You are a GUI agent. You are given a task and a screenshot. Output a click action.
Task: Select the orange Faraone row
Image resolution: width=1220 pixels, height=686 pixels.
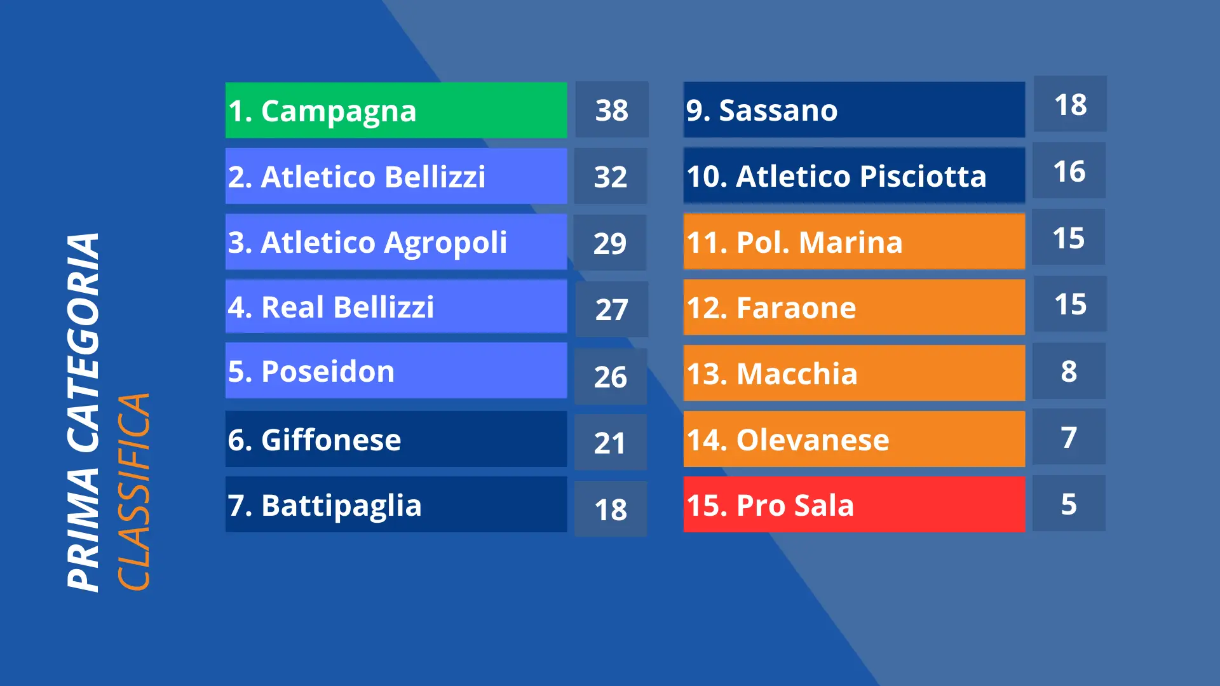click(854, 307)
